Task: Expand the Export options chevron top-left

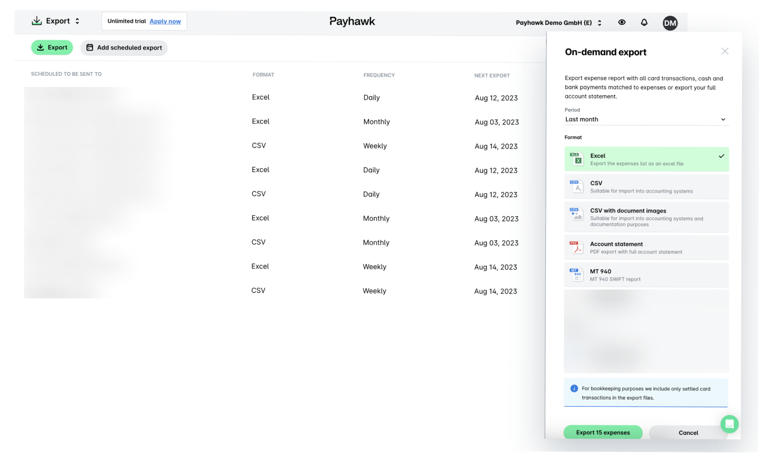Action: tap(77, 20)
